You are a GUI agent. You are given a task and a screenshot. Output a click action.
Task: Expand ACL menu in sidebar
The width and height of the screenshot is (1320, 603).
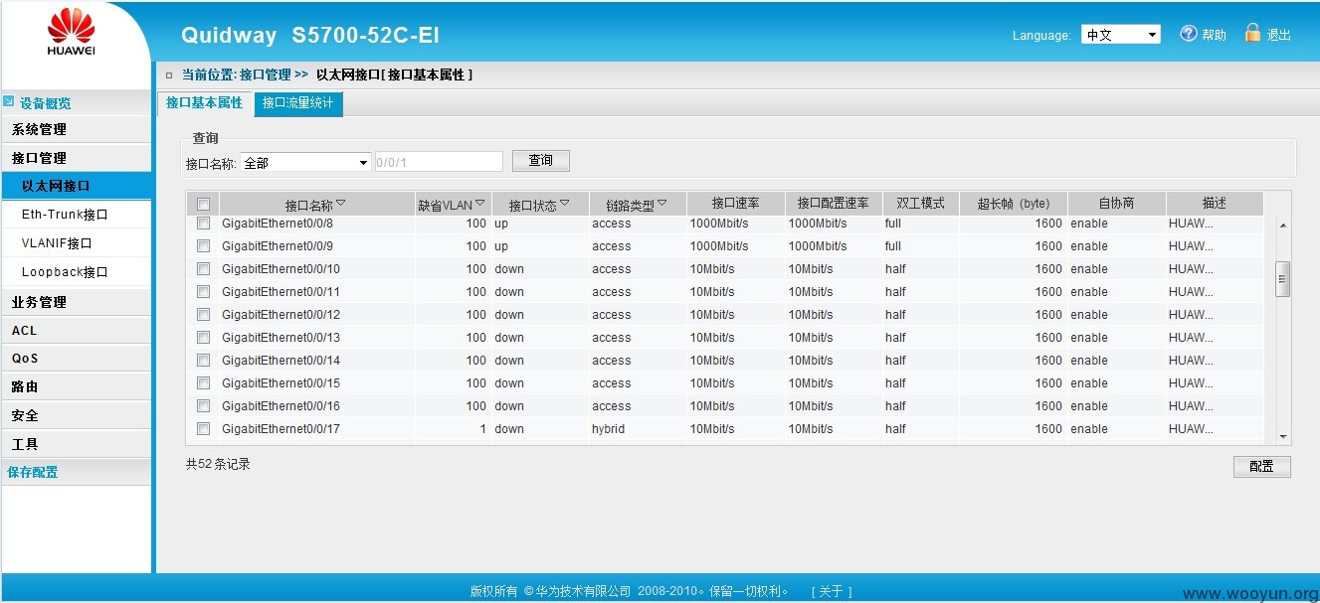76,330
